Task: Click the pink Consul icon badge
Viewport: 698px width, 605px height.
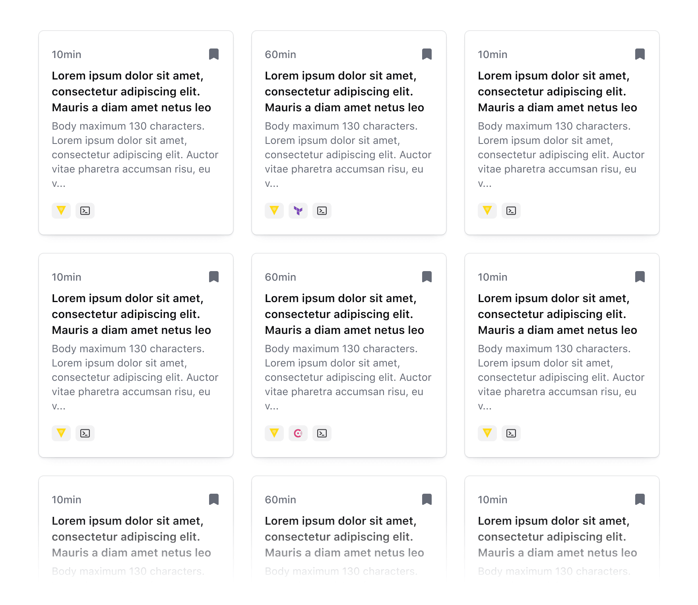Action: click(298, 433)
